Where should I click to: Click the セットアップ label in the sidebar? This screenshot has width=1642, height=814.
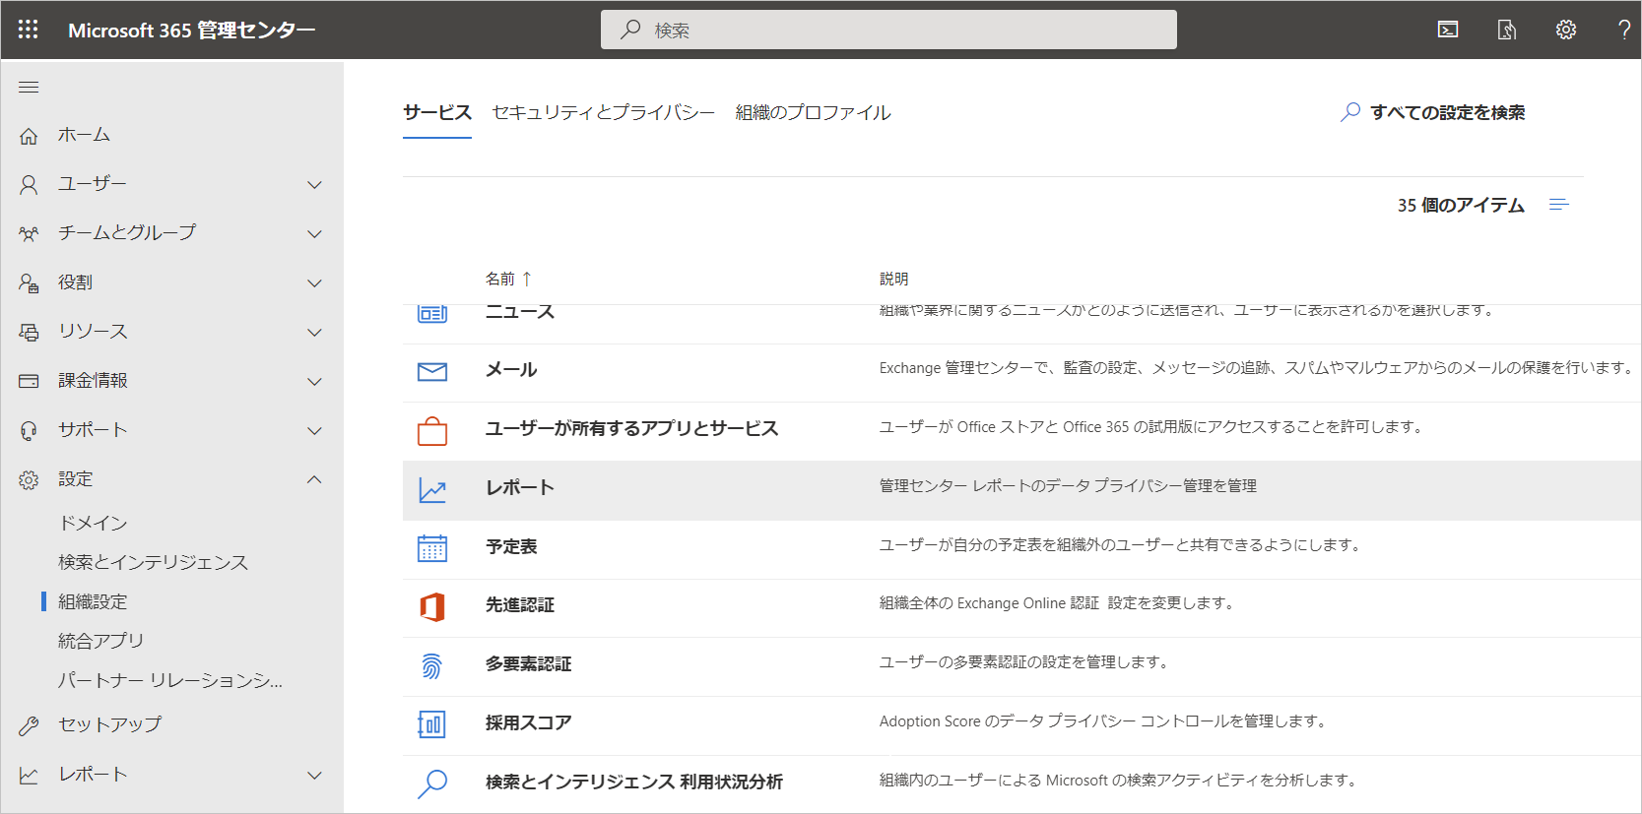[109, 724]
